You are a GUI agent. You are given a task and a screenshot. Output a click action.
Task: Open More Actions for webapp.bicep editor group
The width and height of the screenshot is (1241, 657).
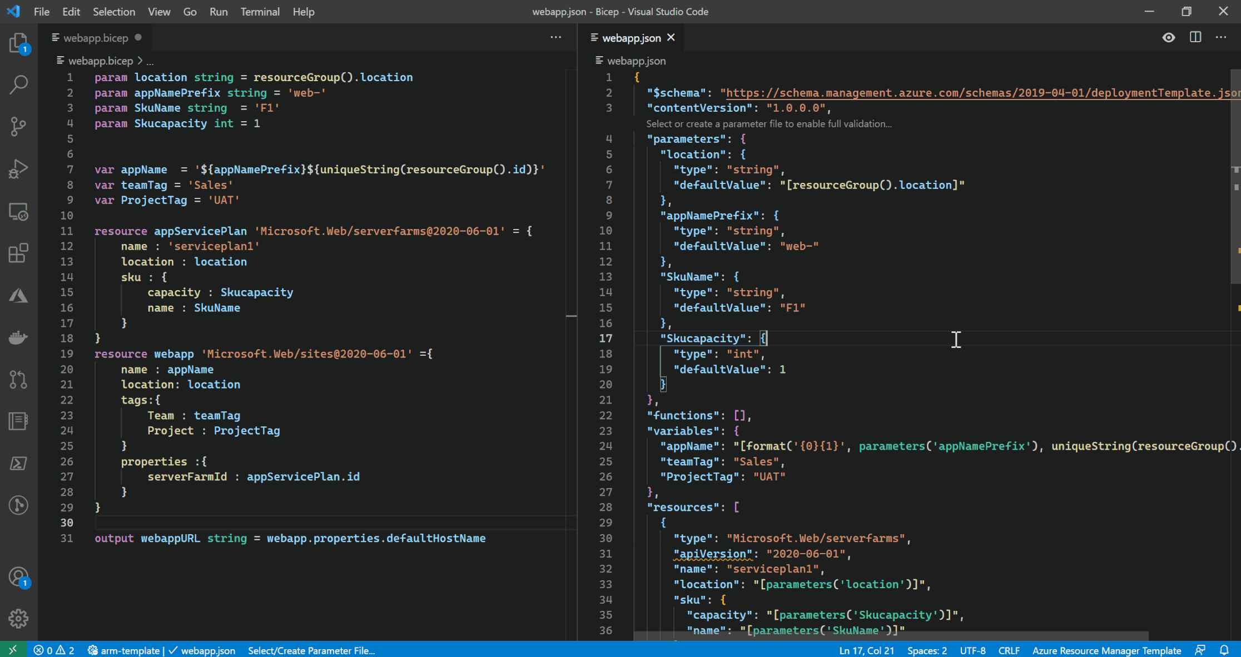pyautogui.click(x=555, y=37)
